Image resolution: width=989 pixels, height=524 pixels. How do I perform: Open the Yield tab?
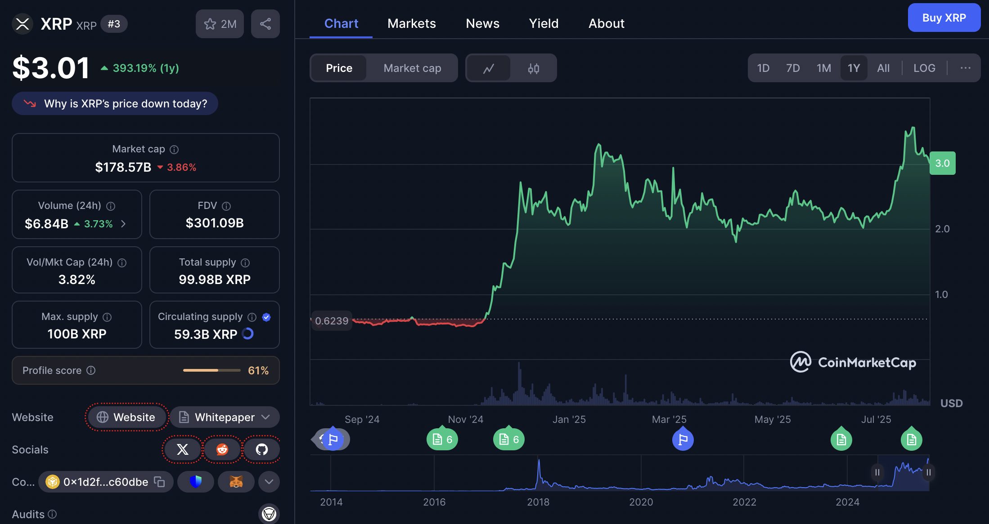coord(544,23)
